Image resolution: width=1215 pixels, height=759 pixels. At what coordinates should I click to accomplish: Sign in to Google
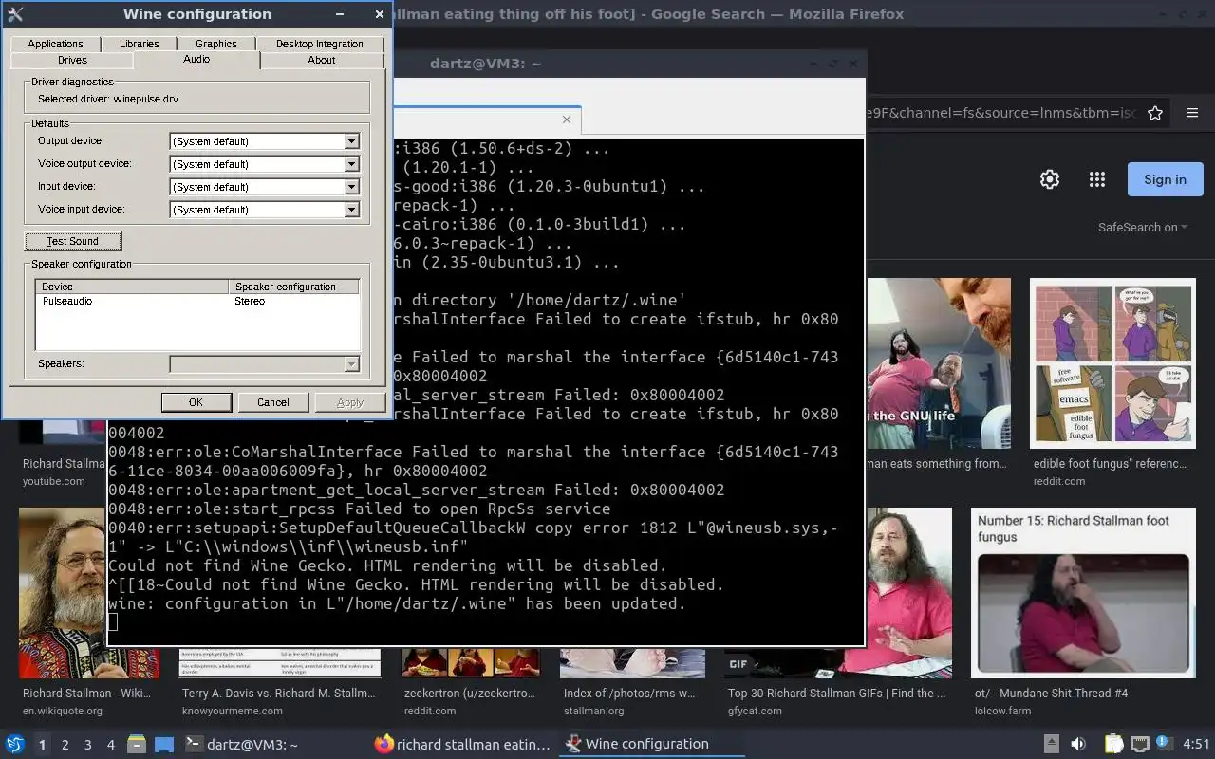tap(1165, 179)
